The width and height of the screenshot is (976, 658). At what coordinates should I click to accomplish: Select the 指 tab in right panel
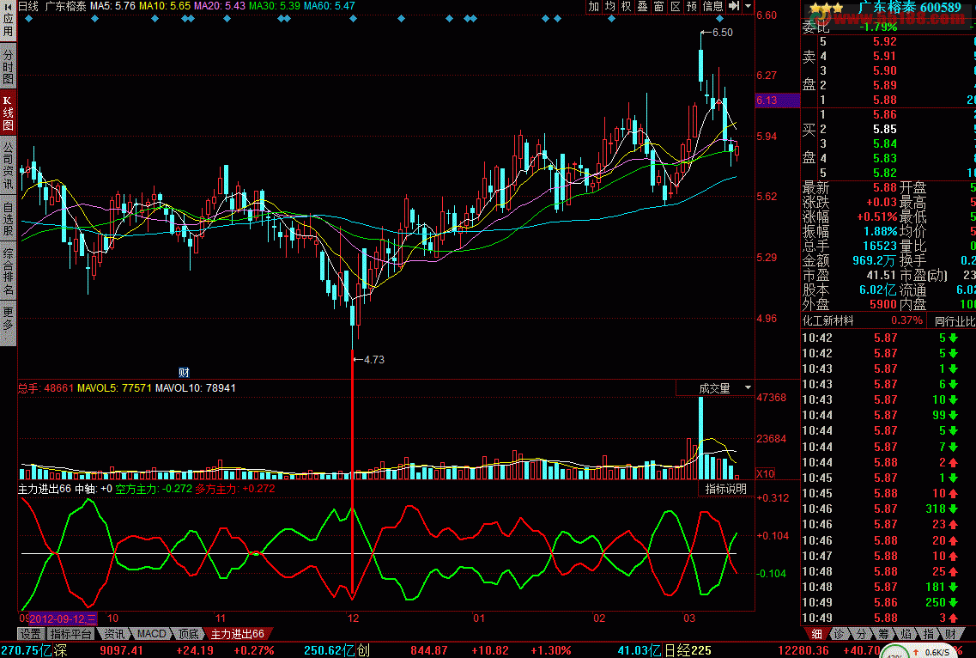coord(927,634)
